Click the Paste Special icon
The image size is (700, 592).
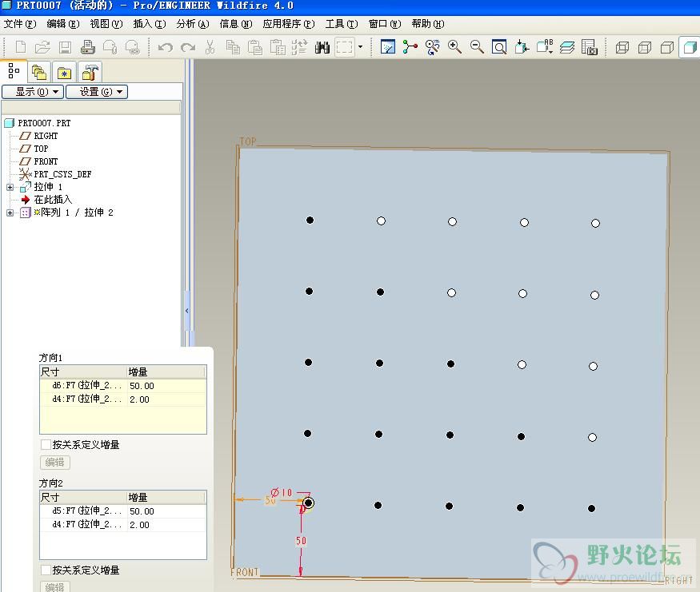(x=278, y=47)
